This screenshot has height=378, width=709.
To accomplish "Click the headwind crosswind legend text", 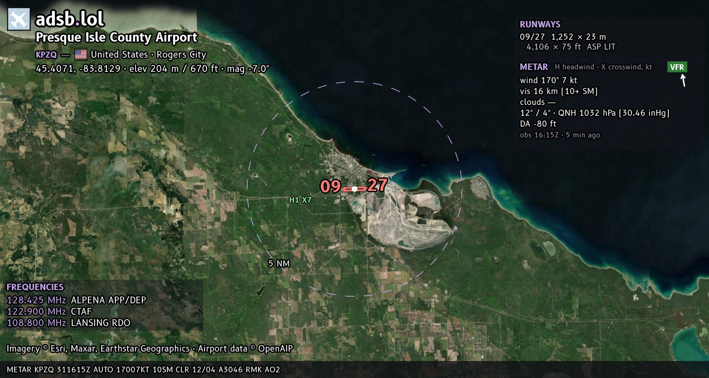I will click(x=603, y=67).
